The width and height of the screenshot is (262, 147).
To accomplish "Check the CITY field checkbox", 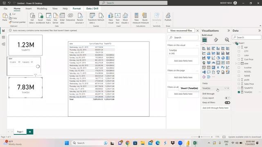I will 239,51.
